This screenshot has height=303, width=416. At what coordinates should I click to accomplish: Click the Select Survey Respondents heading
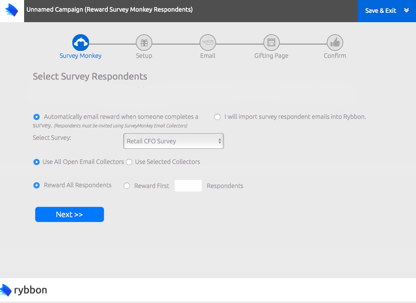pos(90,77)
